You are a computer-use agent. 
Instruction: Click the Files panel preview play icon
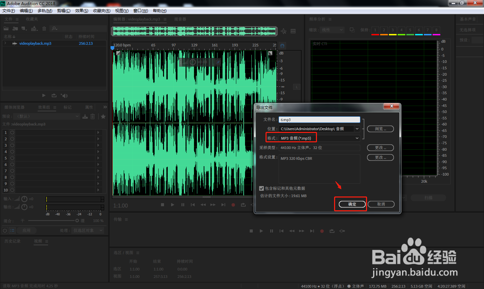point(44,96)
